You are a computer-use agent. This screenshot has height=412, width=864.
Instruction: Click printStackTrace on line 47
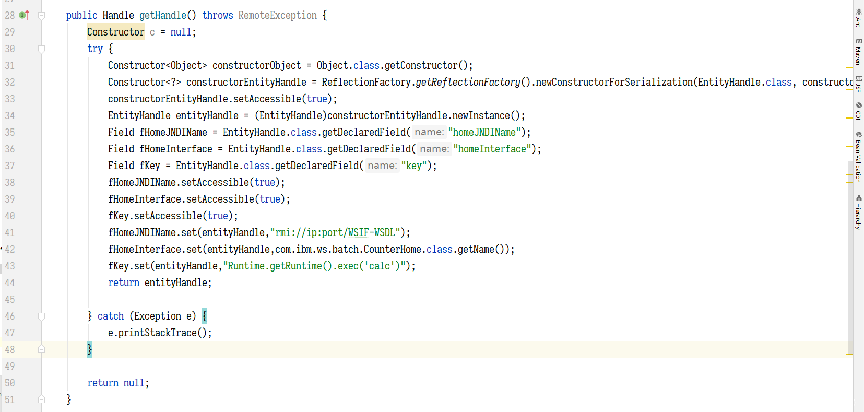point(158,333)
